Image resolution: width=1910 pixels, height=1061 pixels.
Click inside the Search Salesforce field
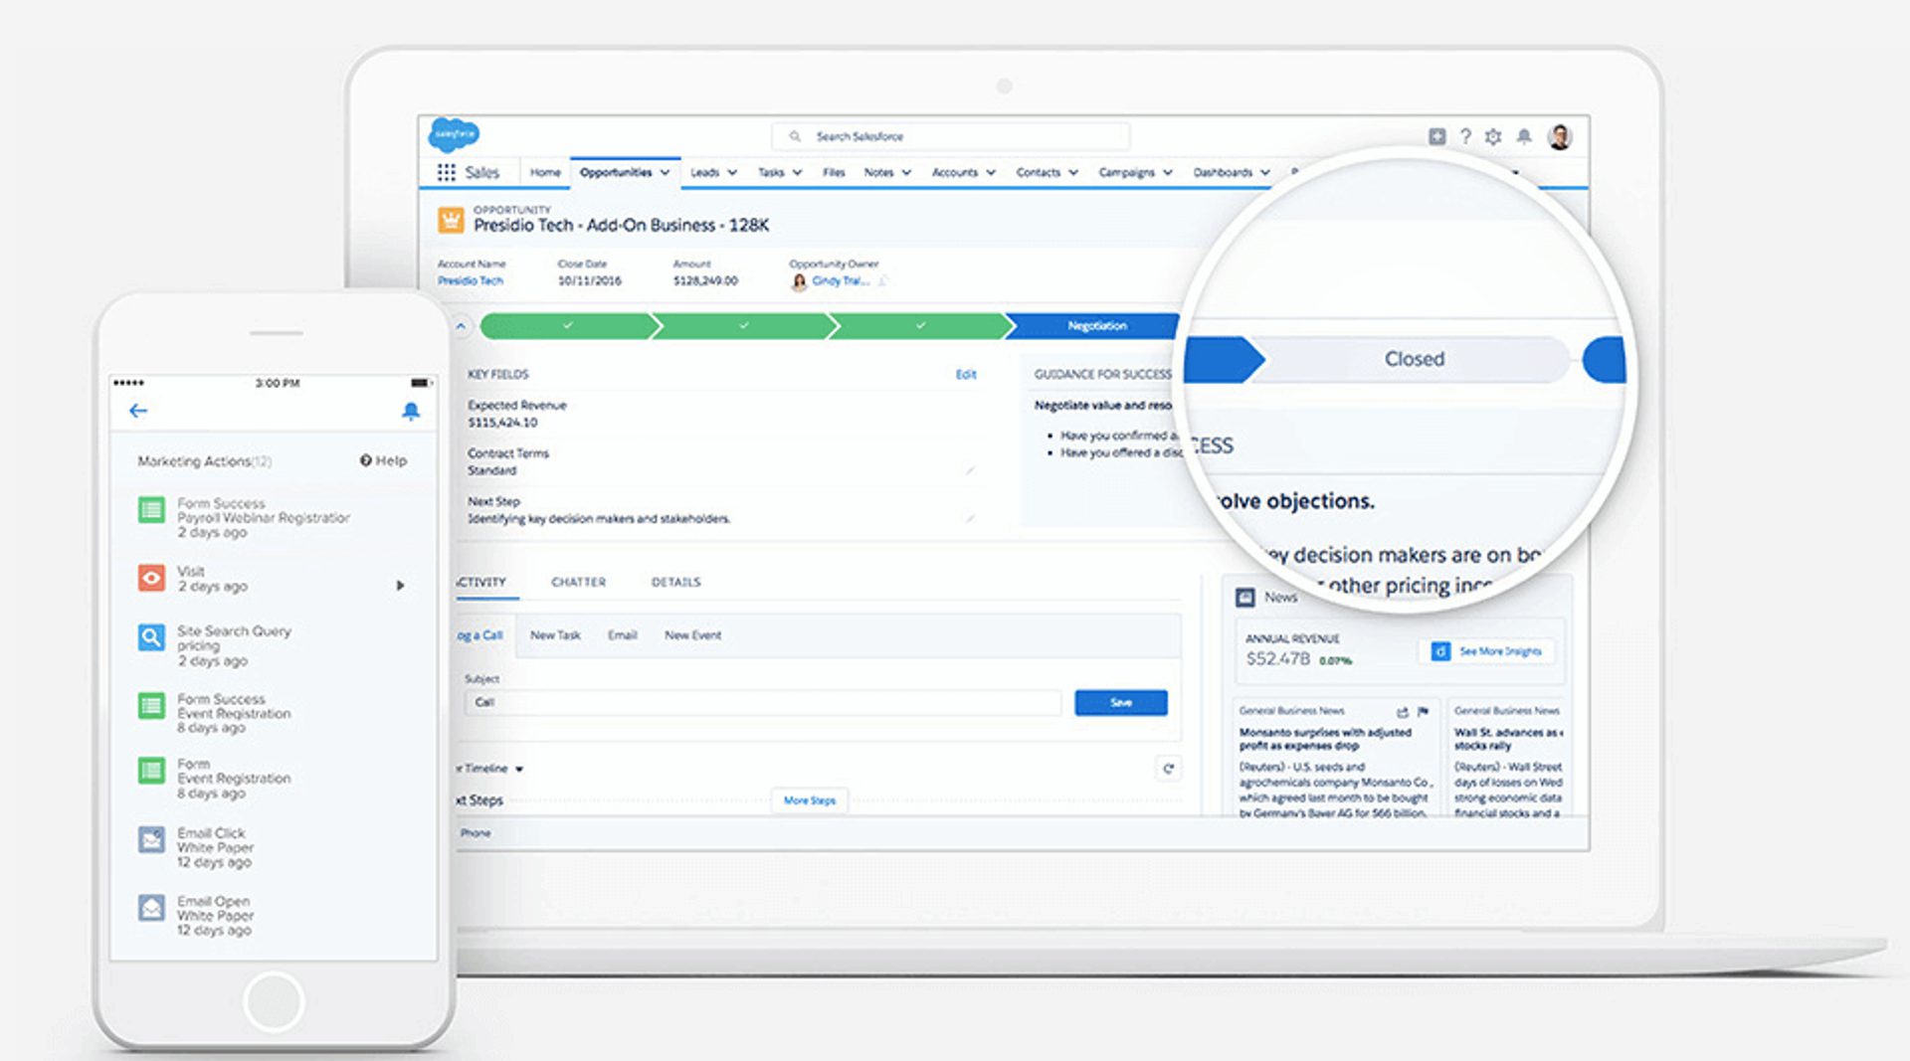(948, 135)
